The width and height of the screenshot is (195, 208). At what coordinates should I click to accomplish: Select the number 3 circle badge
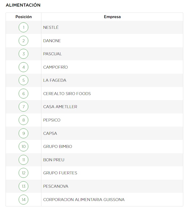pyautogui.click(x=23, y=54)
